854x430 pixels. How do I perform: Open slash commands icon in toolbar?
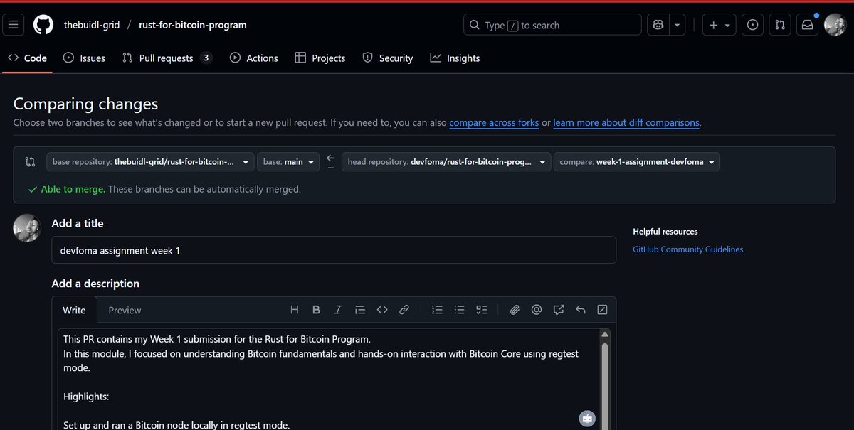[603, 310]
